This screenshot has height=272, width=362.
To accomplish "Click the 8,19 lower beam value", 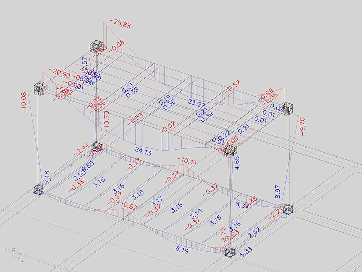I will 182,249.
